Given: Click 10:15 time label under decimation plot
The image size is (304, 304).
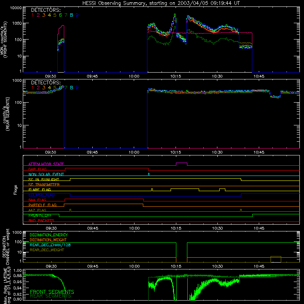Looking at the screenshot, I should (176, 266).
